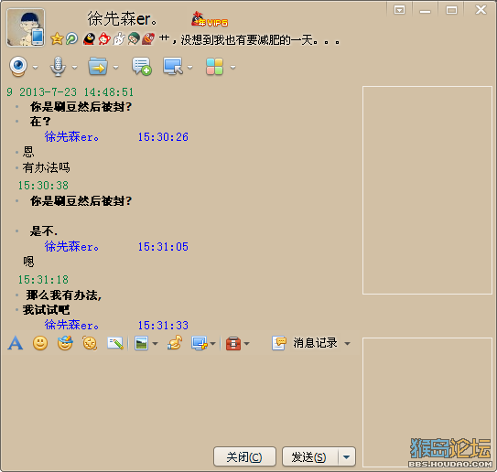Start a video call with webcam icon

click(18, 66)
